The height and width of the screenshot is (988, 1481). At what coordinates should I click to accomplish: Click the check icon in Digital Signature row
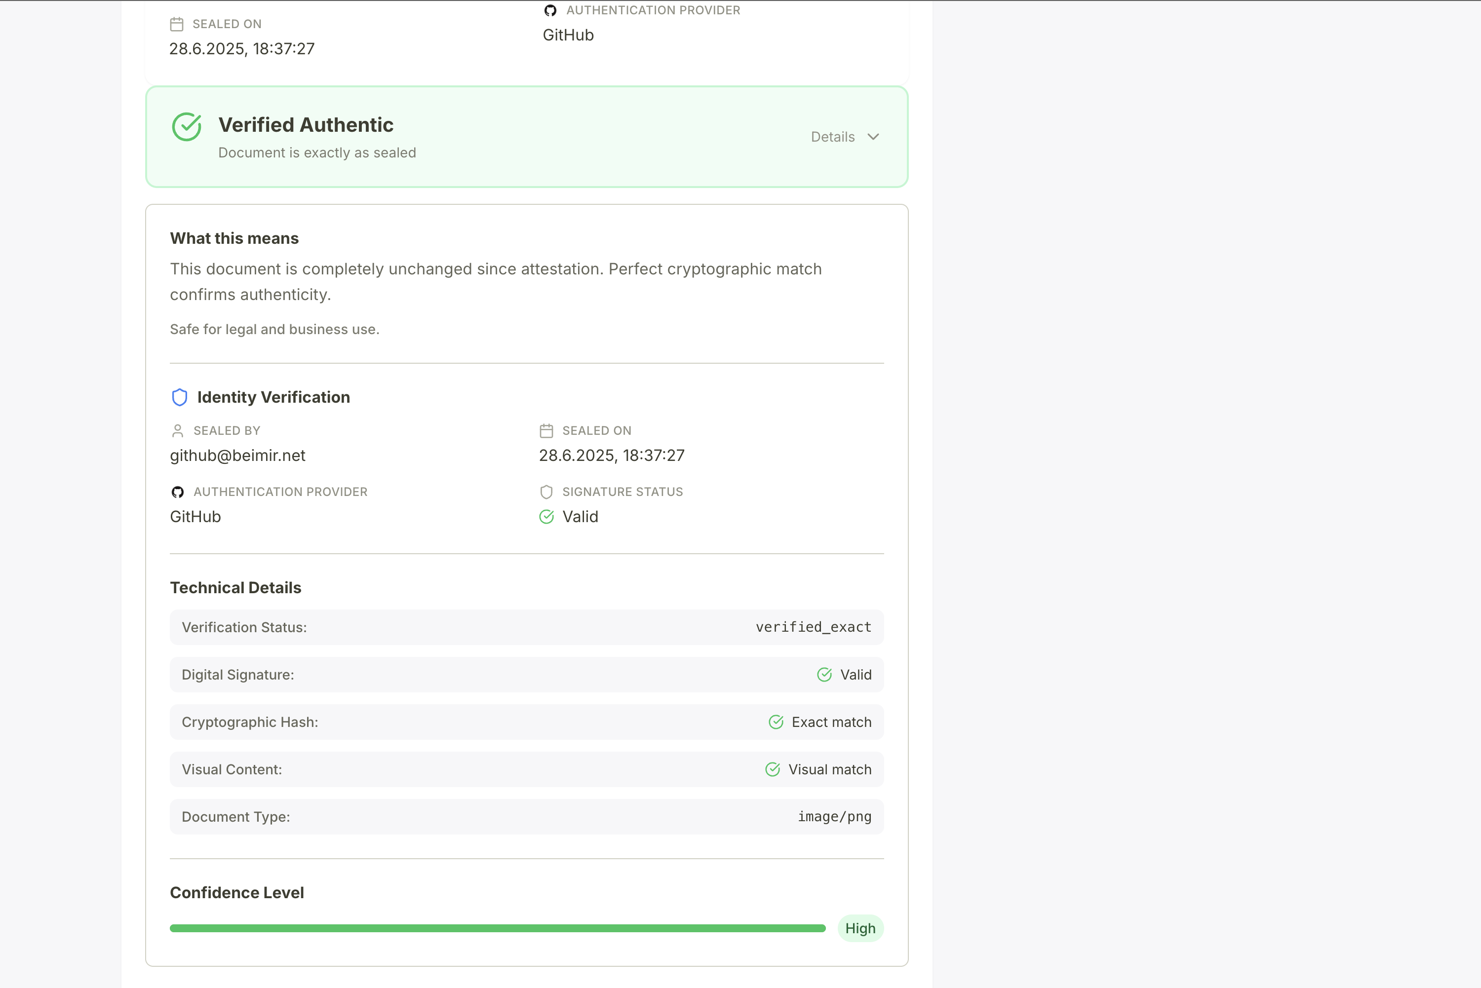824,675
